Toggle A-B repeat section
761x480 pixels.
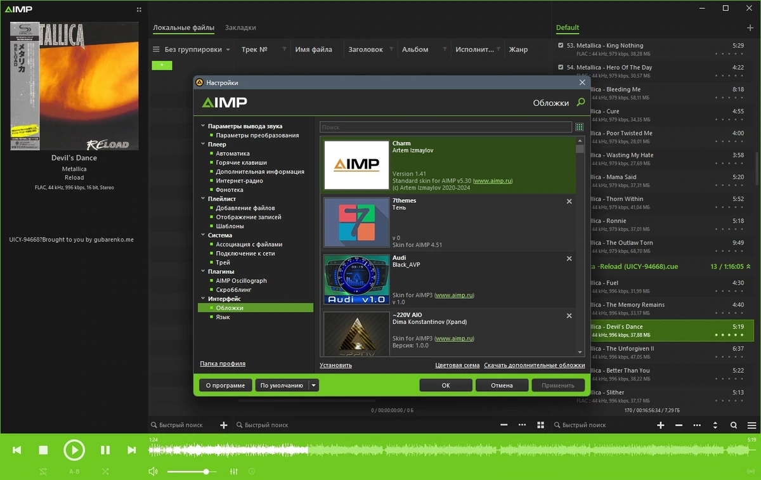tap(74, 472)
